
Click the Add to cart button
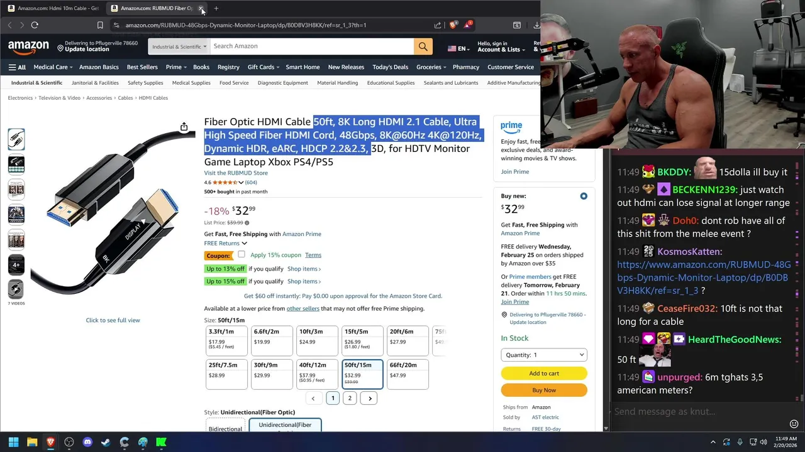(x=544, y=374)
